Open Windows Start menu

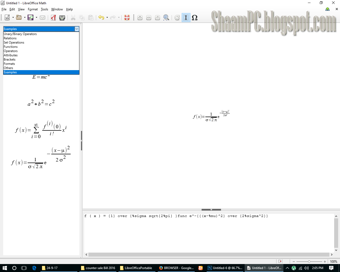click(5, 268)
